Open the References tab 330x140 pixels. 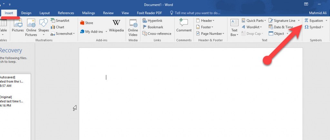coord(66,13)
